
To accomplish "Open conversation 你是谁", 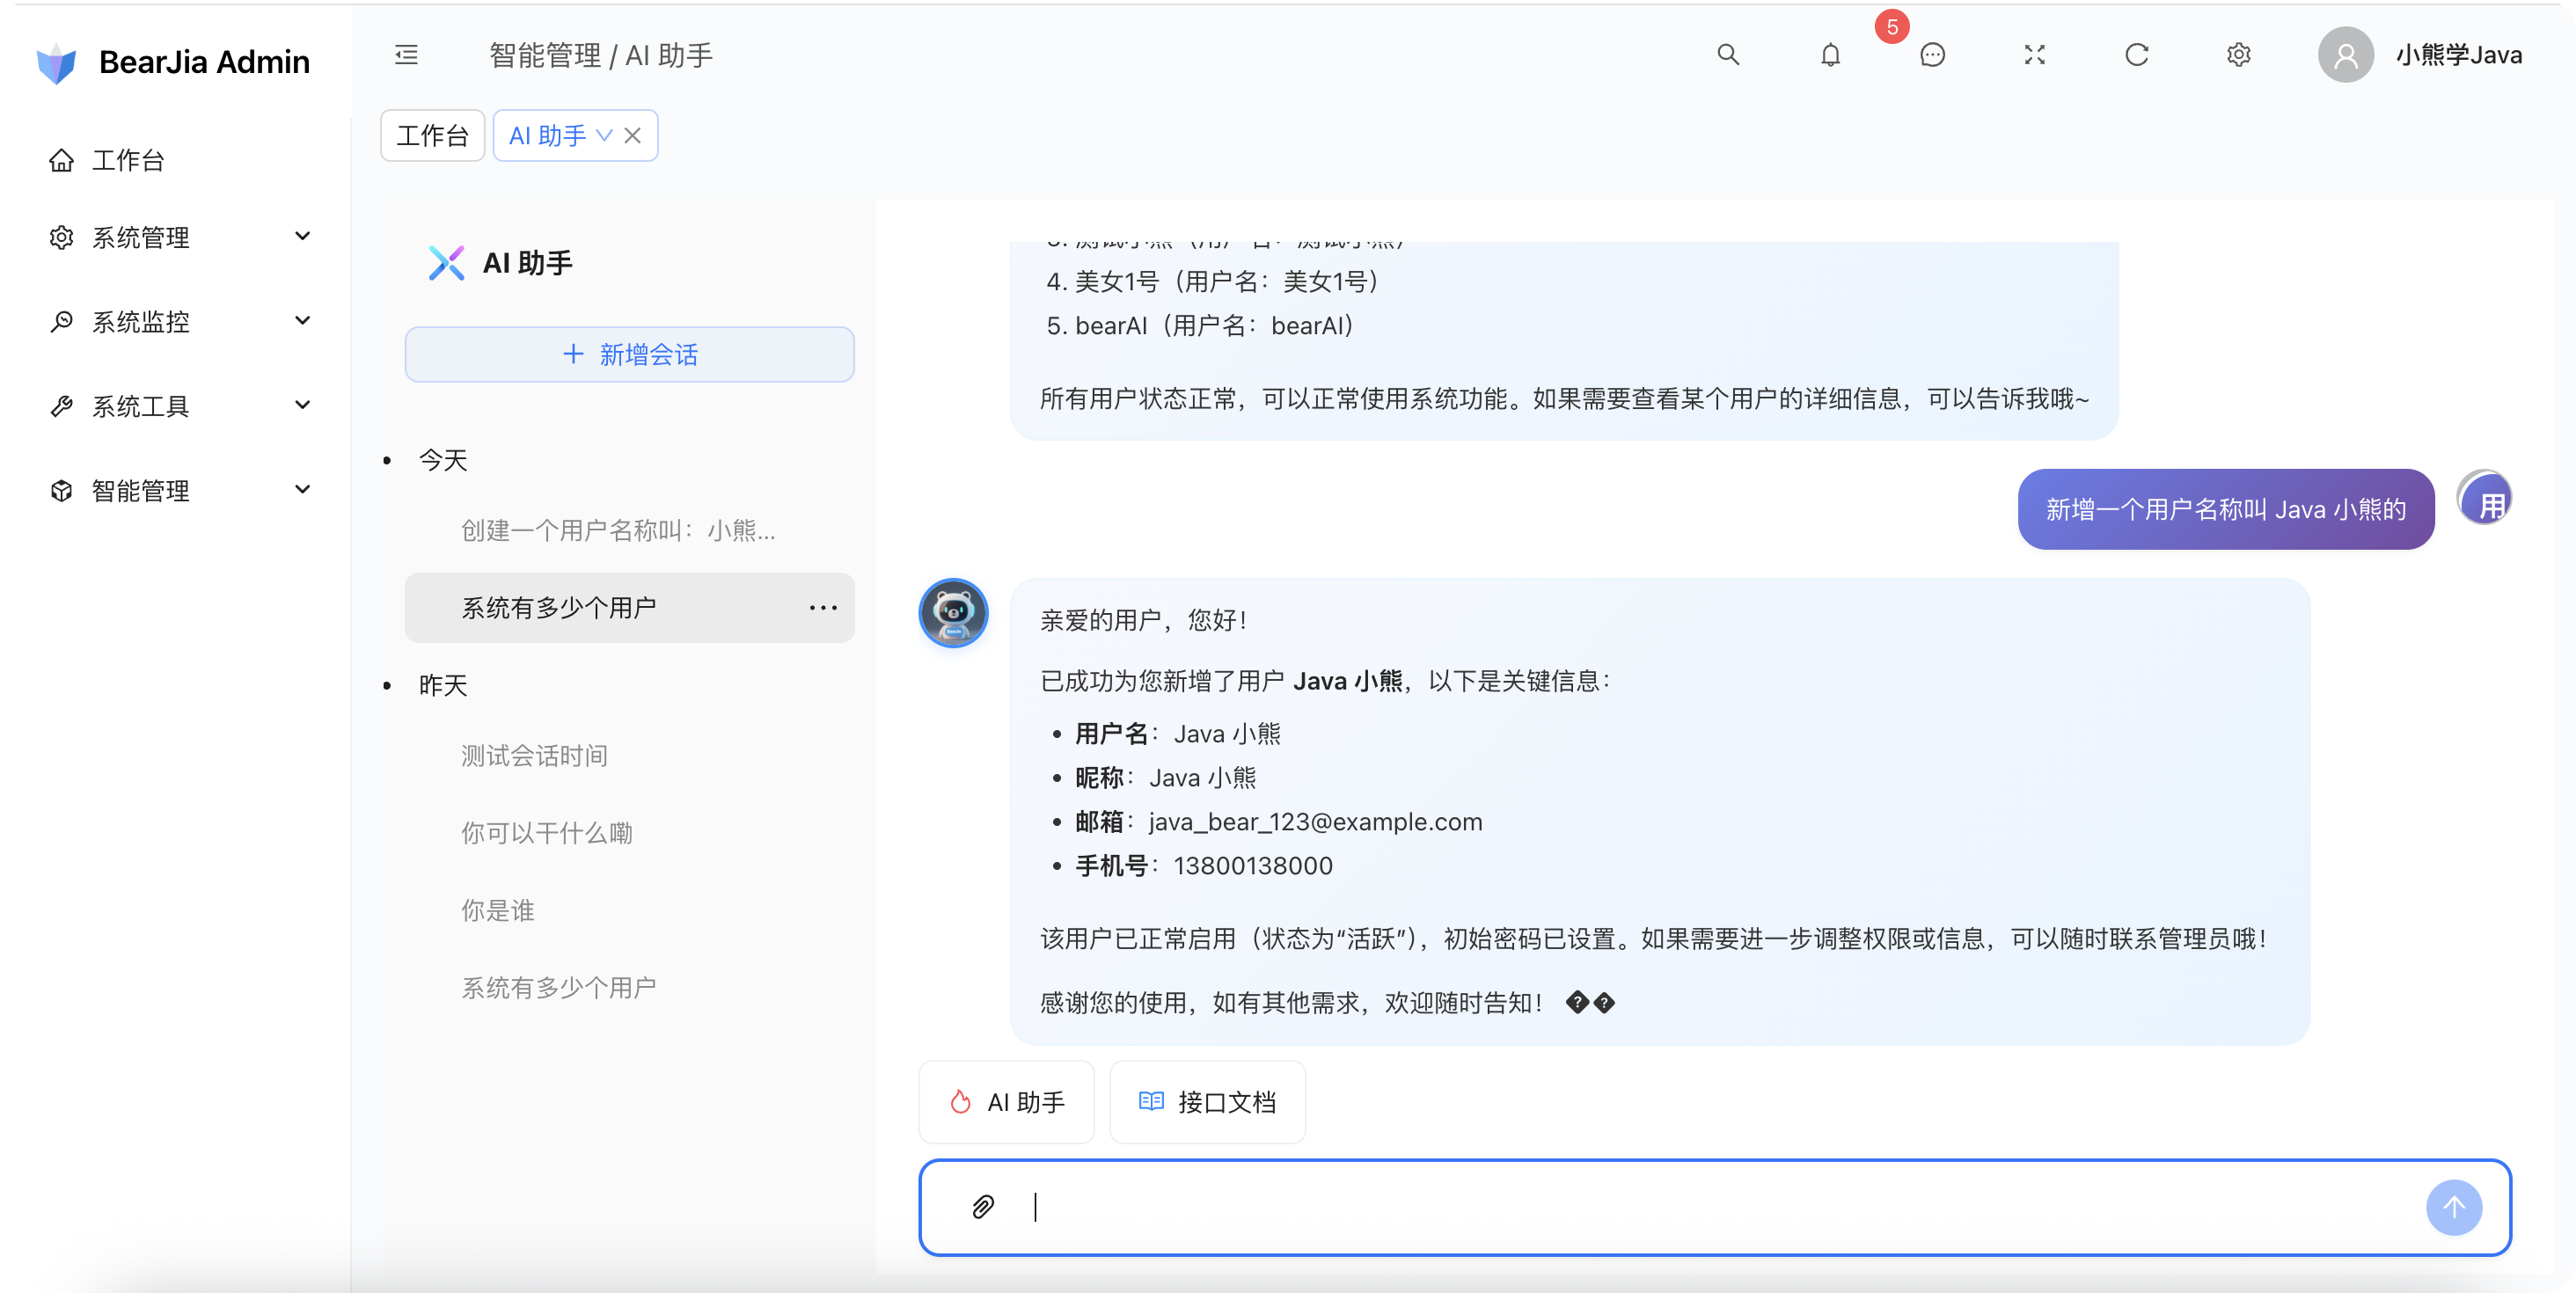I will pos(629,910).
